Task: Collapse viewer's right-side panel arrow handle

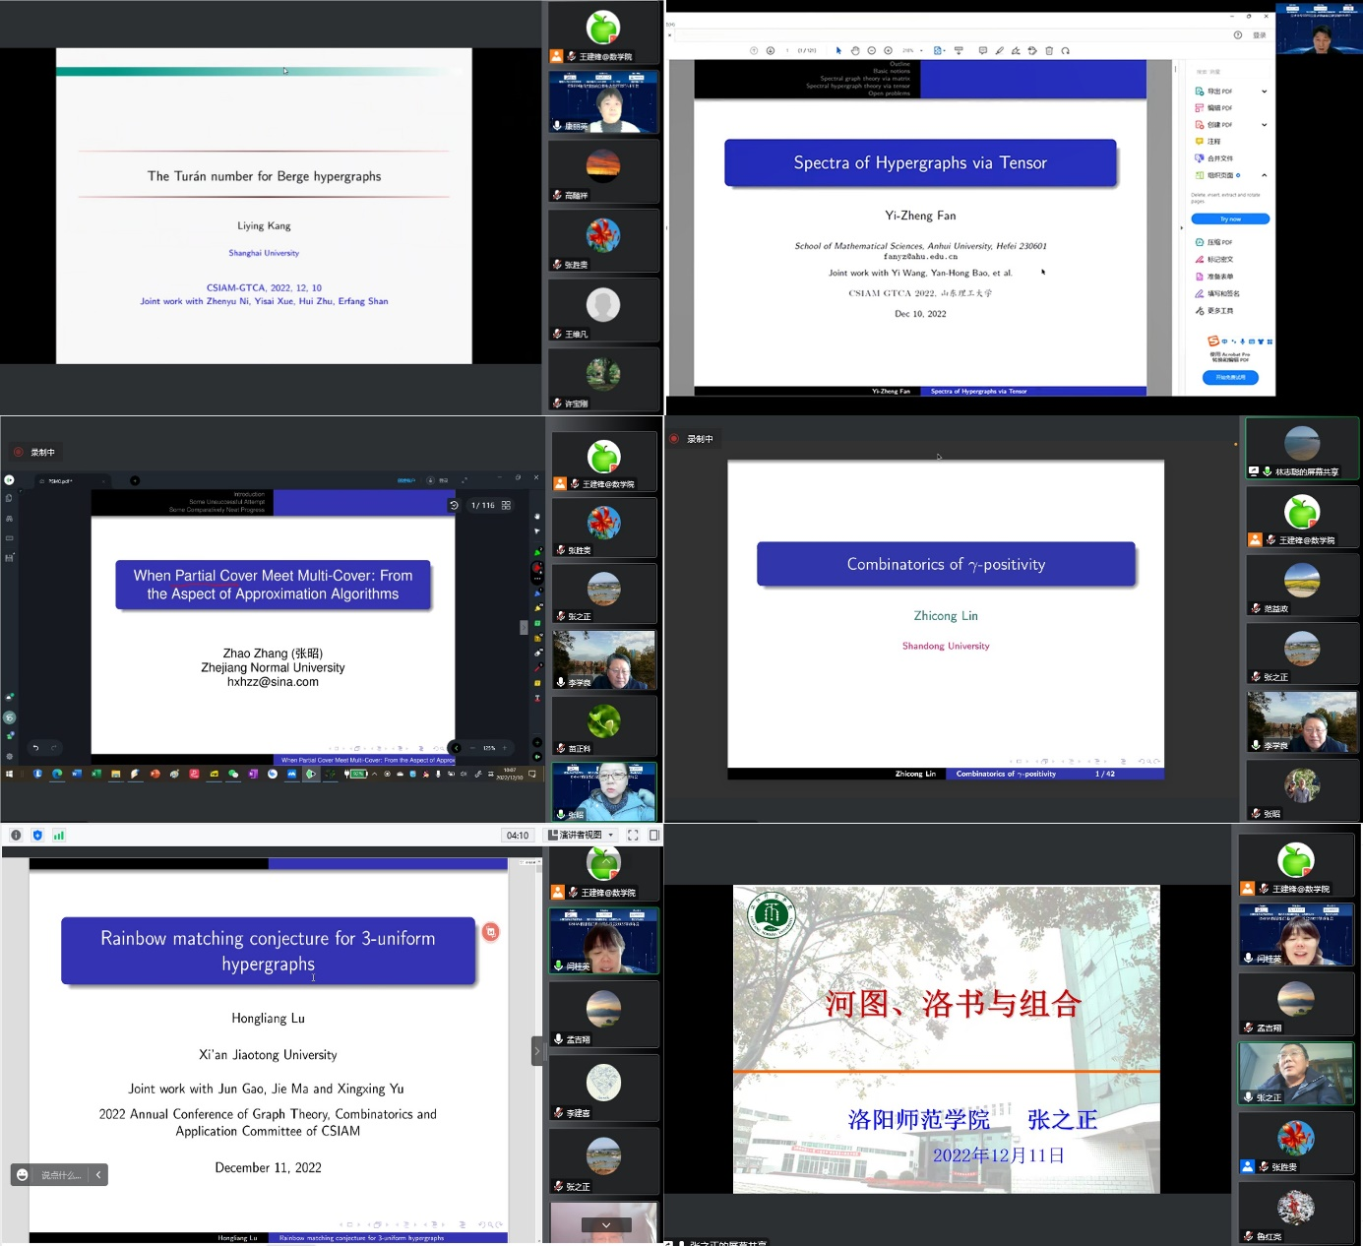Action: coord(524,628)
